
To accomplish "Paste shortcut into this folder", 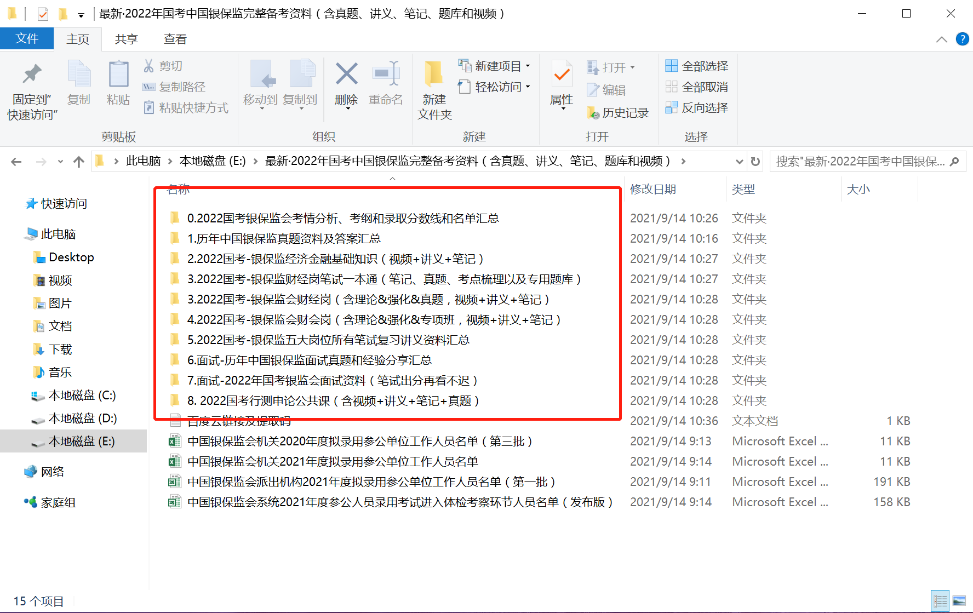I will coord(186,107).
